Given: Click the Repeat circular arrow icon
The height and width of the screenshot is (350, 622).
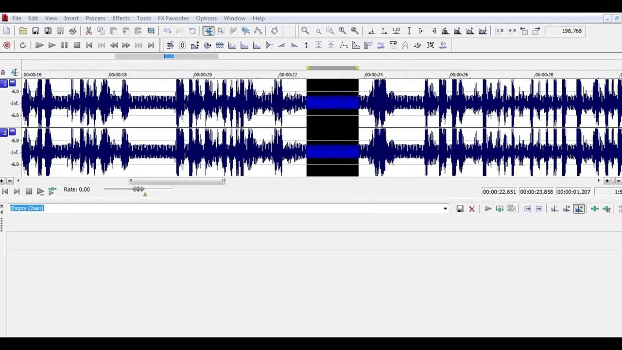Looking at the screenshot, I should tap(192, 31).
